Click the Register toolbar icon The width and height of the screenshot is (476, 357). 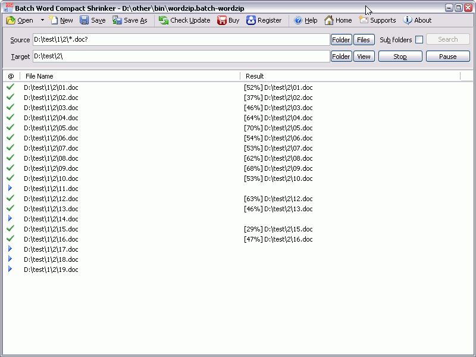pos(251,20)
